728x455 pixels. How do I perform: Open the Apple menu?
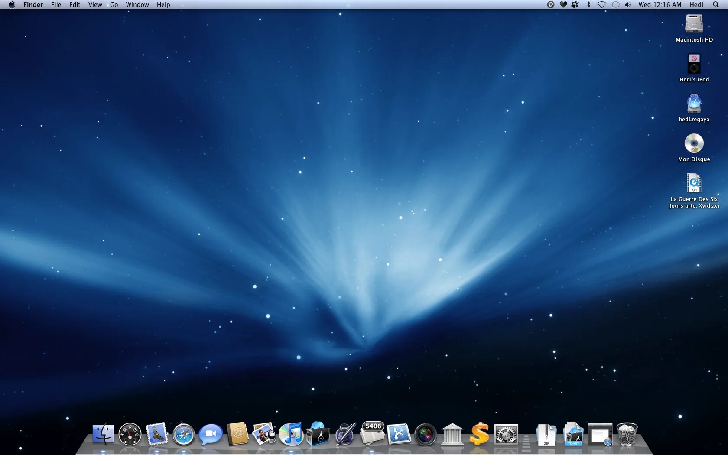tap(12, 5)
